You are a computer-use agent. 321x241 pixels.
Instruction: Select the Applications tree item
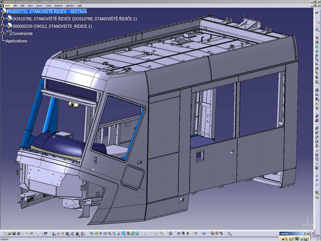click(16, 41)
